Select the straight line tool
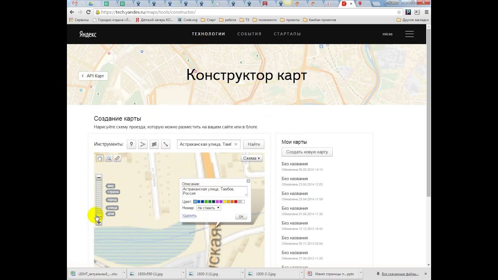The height and width of the screenshot is (280, 498). tap(166, 144)
